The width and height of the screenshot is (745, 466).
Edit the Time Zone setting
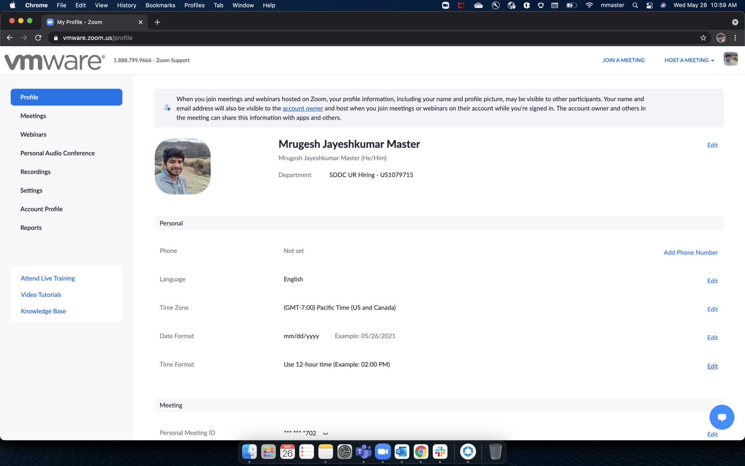tap(712, 309)
